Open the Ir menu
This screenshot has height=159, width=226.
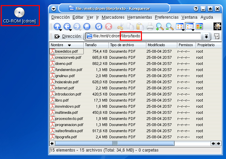(x=98, y=17)
